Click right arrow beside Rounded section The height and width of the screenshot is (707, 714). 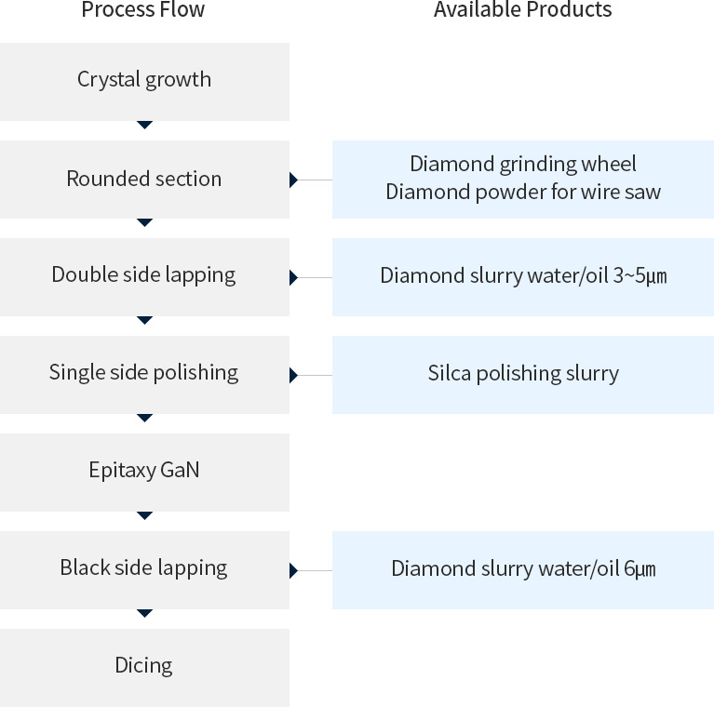294,180
